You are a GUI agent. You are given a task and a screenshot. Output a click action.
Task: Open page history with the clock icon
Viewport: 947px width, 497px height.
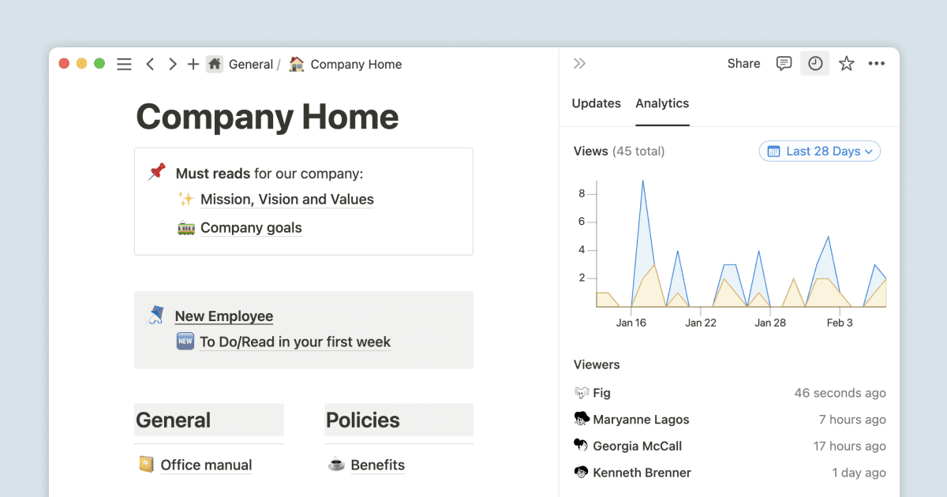[814, 63]
